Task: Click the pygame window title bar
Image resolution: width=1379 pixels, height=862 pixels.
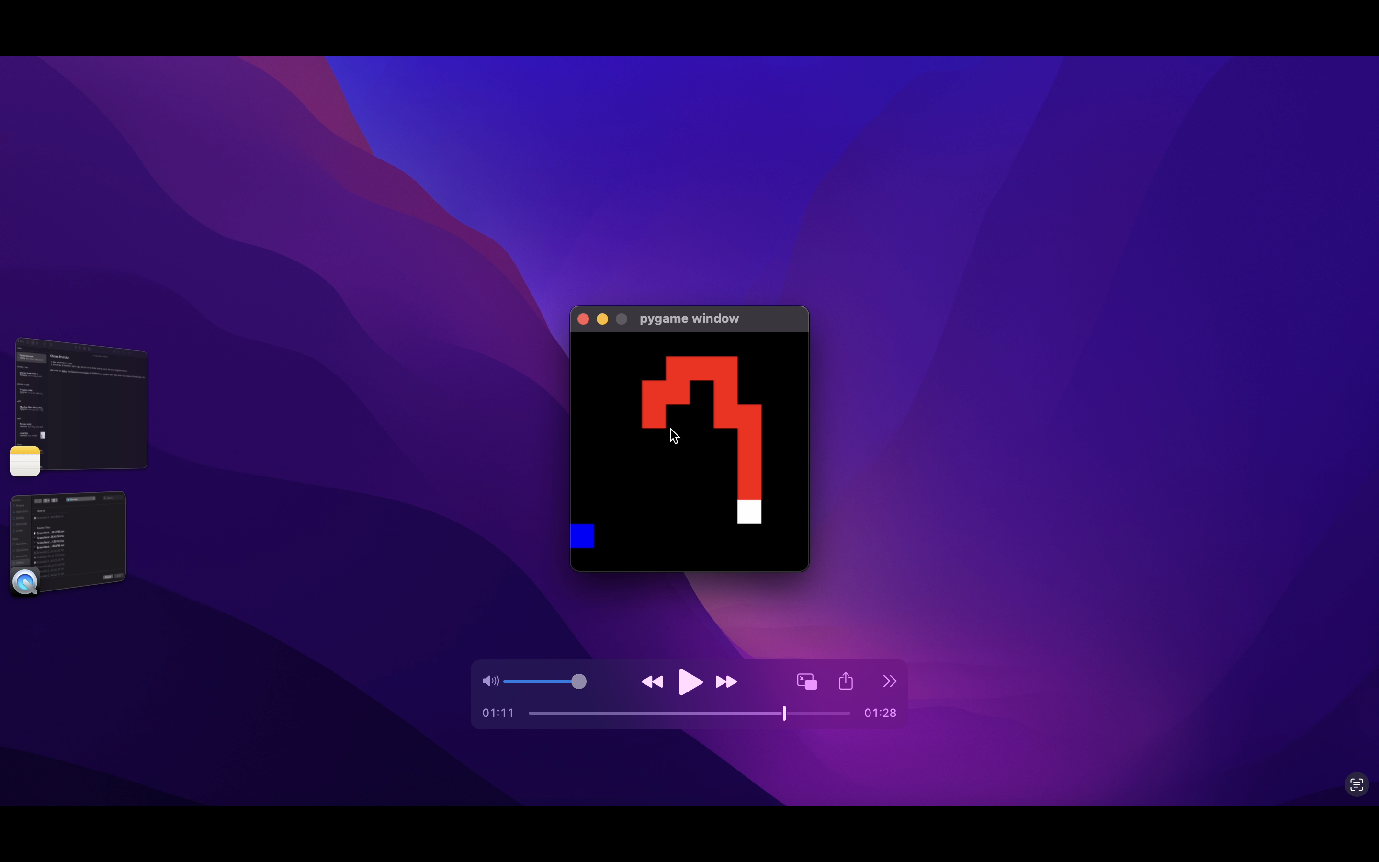Action: tap(689, 318)
